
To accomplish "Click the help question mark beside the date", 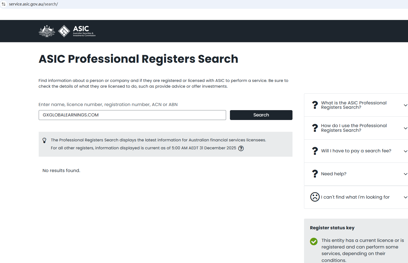I will click(241, 148).
